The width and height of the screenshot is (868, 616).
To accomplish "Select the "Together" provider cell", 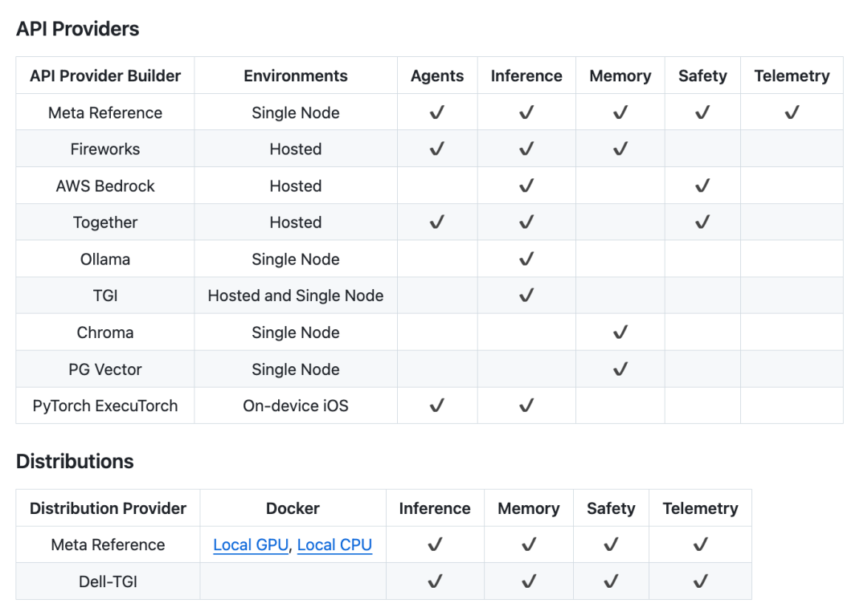I will [105, 222].
